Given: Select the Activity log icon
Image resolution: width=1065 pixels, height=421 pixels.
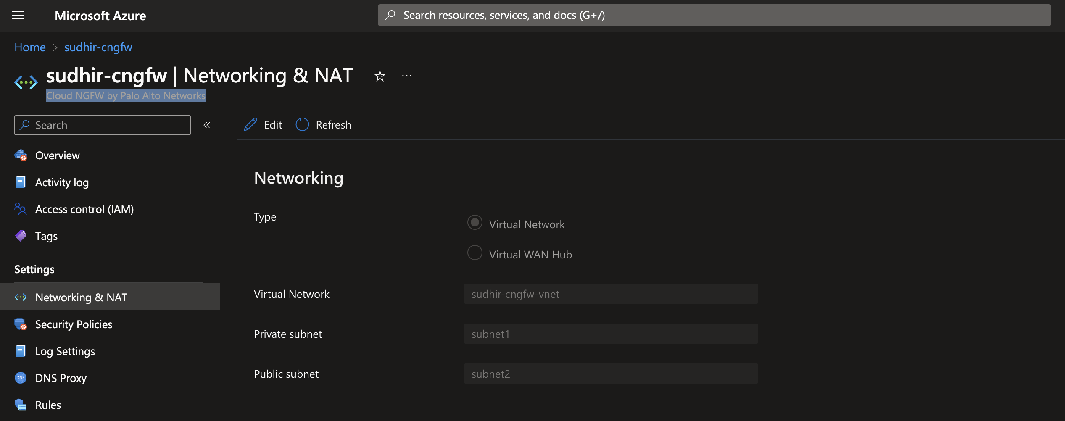Looking at the screenshot, I should 20,182.
